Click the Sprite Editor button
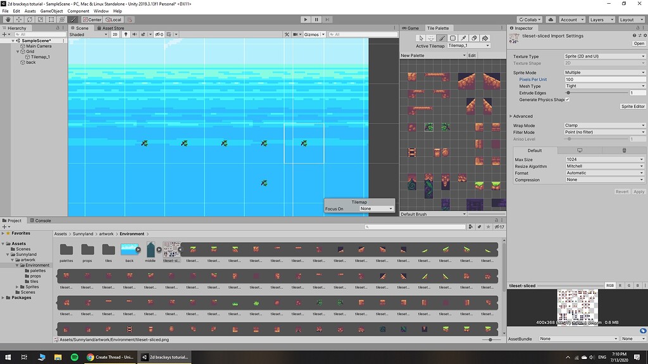The image size is (648, 364). point(633,106)
